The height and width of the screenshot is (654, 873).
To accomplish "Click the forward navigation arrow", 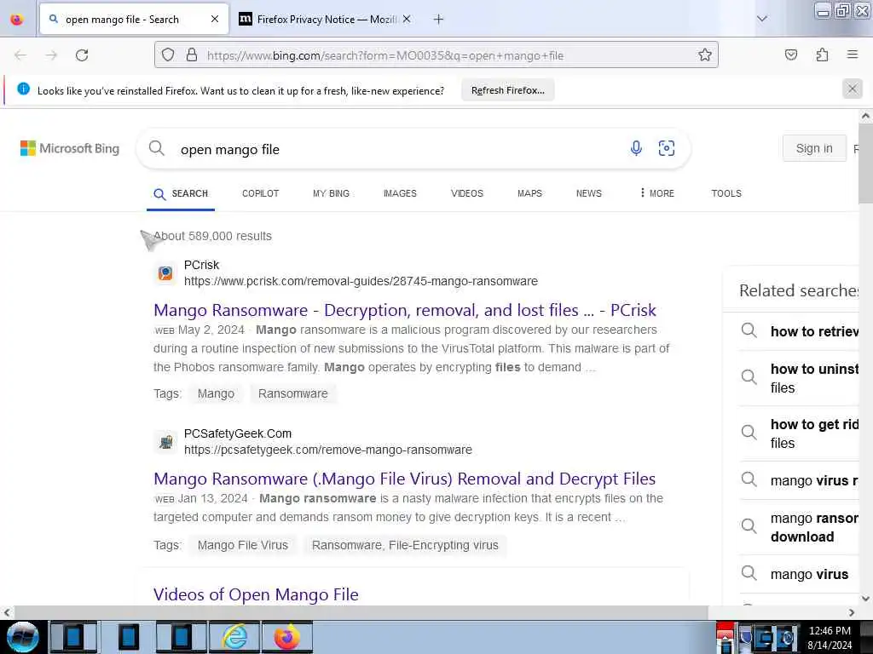I will (x=52, y=55).
